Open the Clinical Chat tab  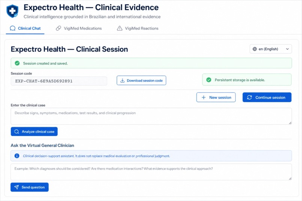point(25,28)
